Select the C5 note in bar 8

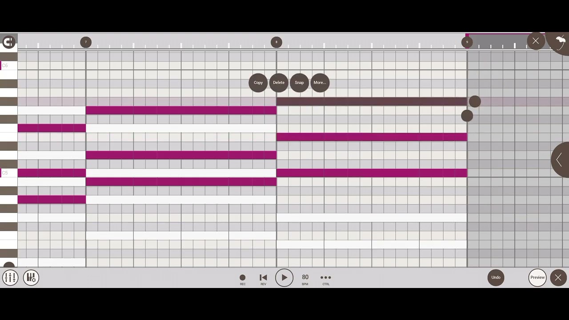click(x=372, y=173)
